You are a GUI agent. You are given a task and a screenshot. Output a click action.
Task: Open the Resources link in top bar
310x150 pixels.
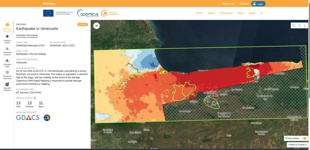point(228,4)
